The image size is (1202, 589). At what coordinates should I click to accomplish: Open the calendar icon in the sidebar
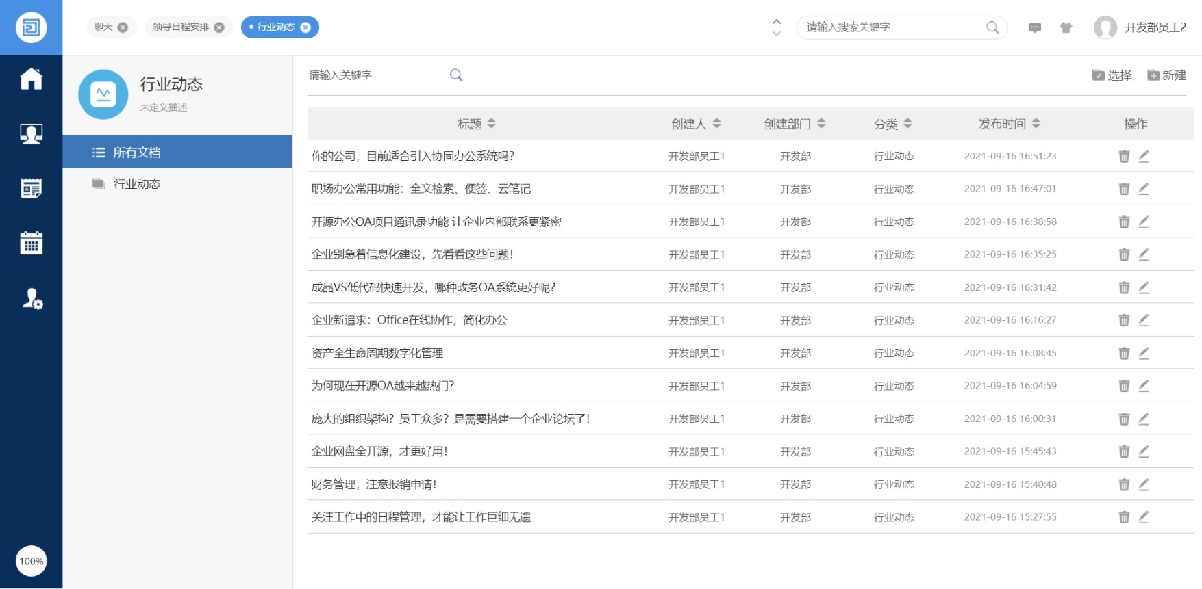[31, 243]
